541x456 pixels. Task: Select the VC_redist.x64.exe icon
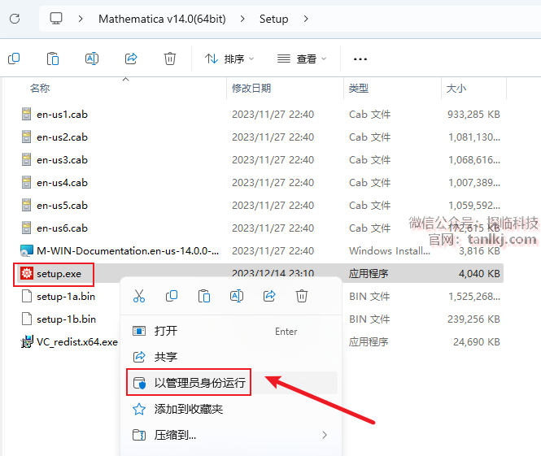pos(27,341)
